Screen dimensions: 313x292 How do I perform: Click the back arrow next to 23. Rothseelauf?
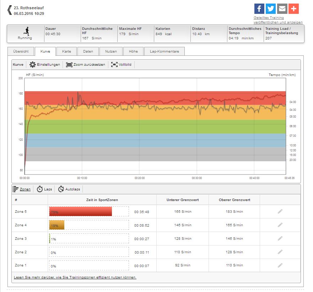[x=10, y=10]
